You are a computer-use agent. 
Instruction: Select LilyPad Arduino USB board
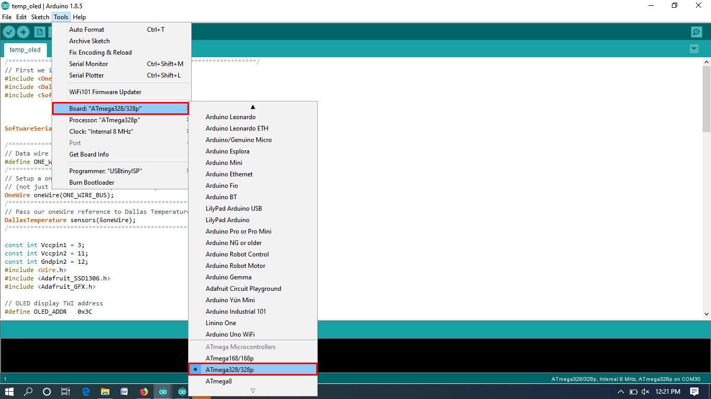[x=253, y=209]
